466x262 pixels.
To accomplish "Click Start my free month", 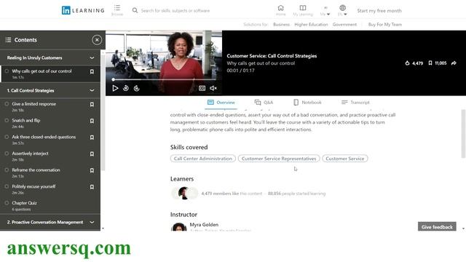I will pyautogui.click(x=379, y=11).
